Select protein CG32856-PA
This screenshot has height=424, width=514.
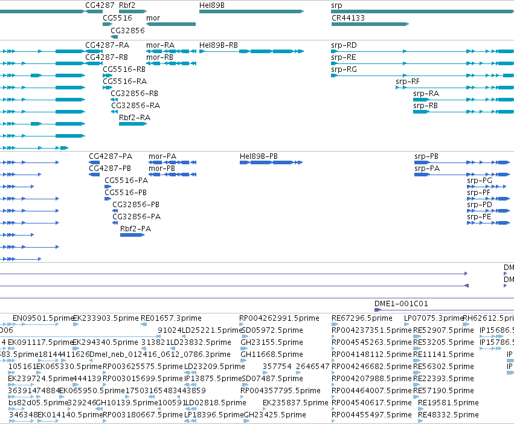click(115, 223)
